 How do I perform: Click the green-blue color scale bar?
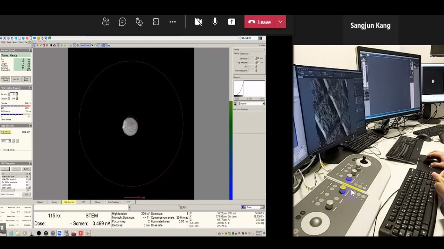point(231,150)
